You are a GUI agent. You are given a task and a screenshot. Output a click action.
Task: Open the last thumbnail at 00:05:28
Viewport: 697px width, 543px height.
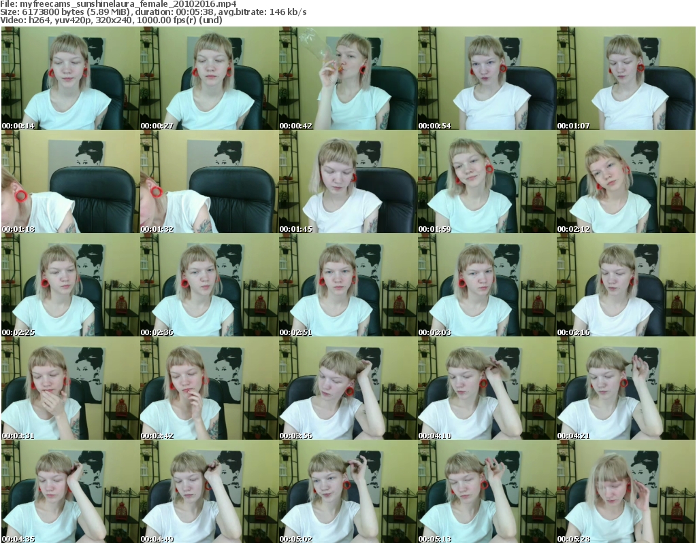[626, 491]
